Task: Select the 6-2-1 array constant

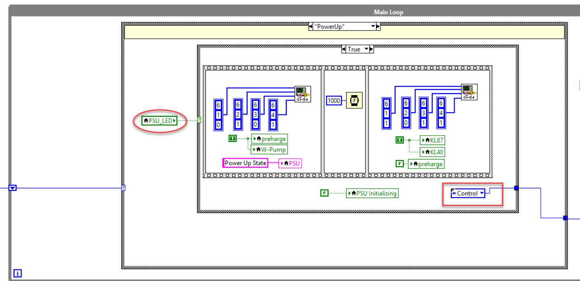Action: 238,114
